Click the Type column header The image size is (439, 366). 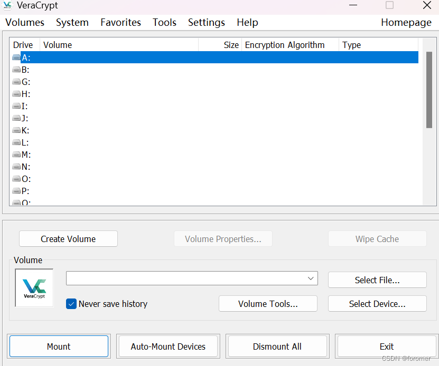(379, 45)
